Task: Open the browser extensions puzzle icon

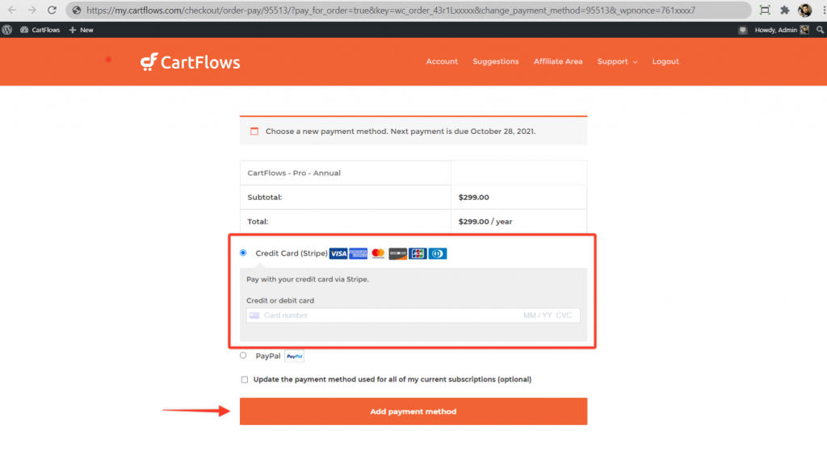Action: (784, 10)
